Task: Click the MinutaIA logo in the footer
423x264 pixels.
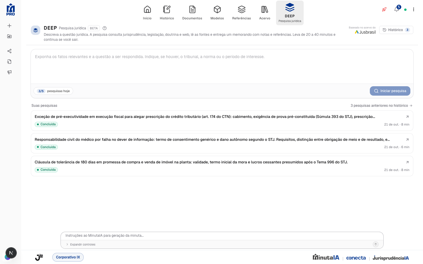Action: 326,257
